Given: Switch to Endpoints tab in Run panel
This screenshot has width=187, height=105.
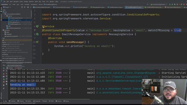Looking at the screenshot, I should pyautogui.click(x=18, y=68).
